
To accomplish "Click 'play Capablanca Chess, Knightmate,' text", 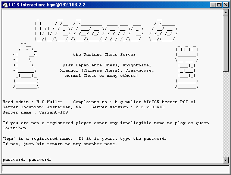I will coord(107,65).
